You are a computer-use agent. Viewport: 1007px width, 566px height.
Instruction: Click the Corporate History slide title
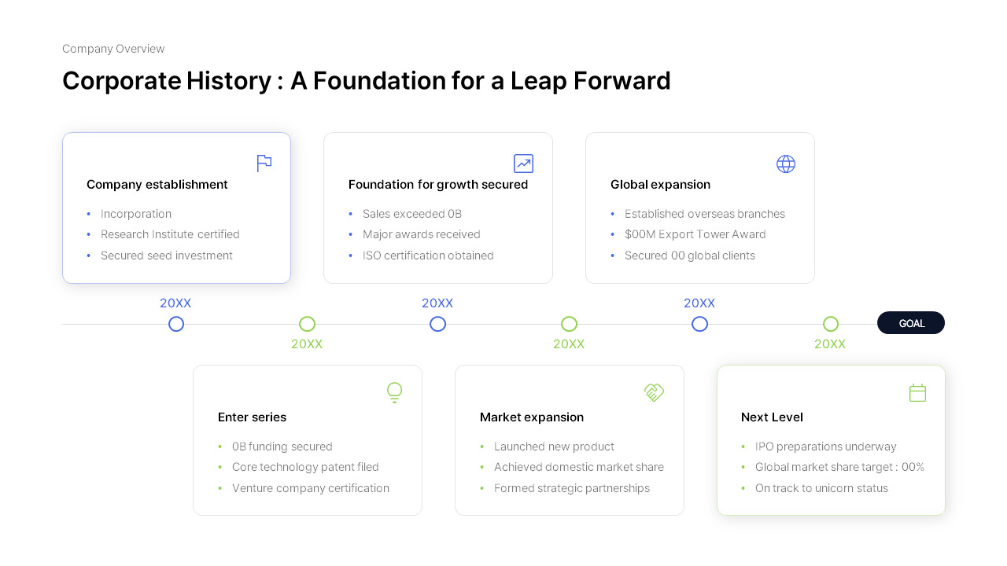click(367, 80)
